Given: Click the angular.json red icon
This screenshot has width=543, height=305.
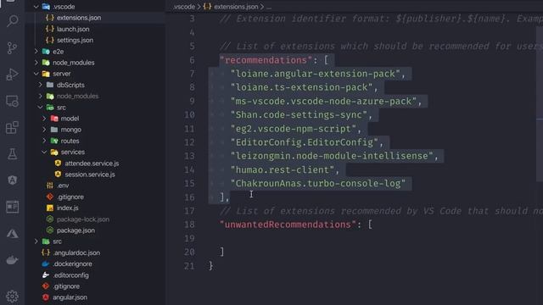Looking at the screenshot, I should coord(46,297).
